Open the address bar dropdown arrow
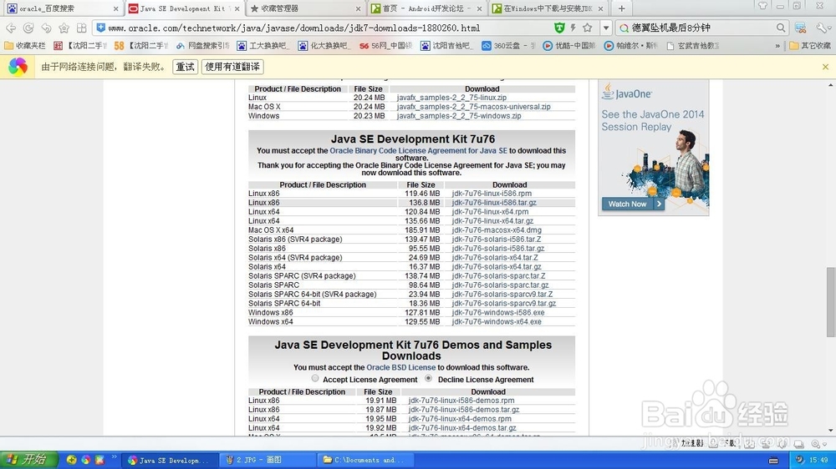The height and width of the screenshot is (469, 836). click(x=605, y=28)
